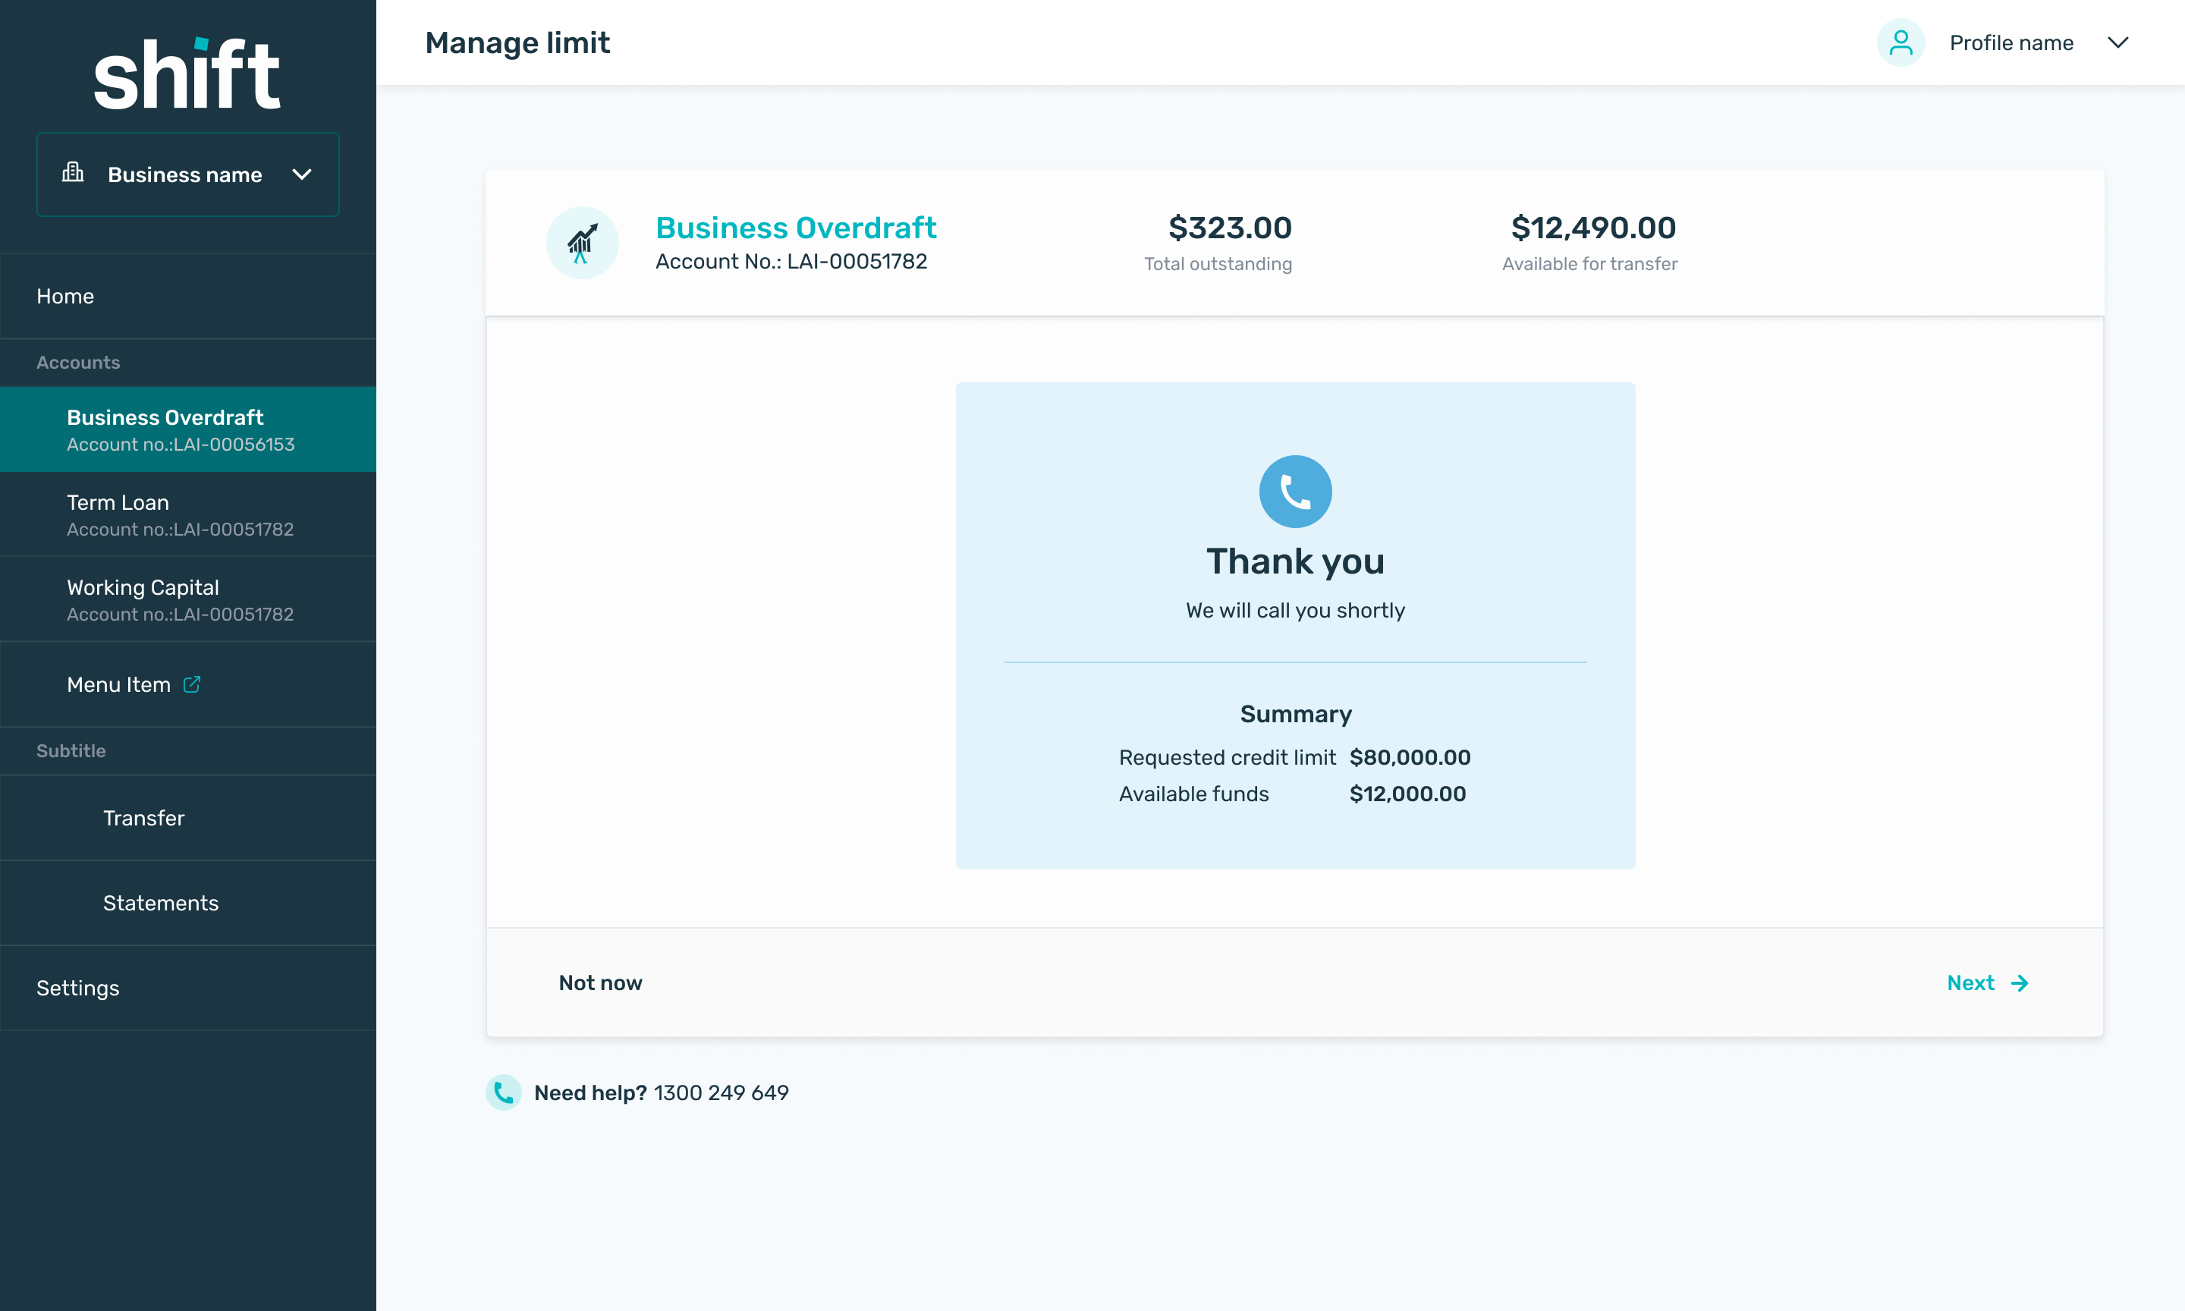Click the blue phone icon above Thank you
2185x1311 pixels.
pos(1295,491)
